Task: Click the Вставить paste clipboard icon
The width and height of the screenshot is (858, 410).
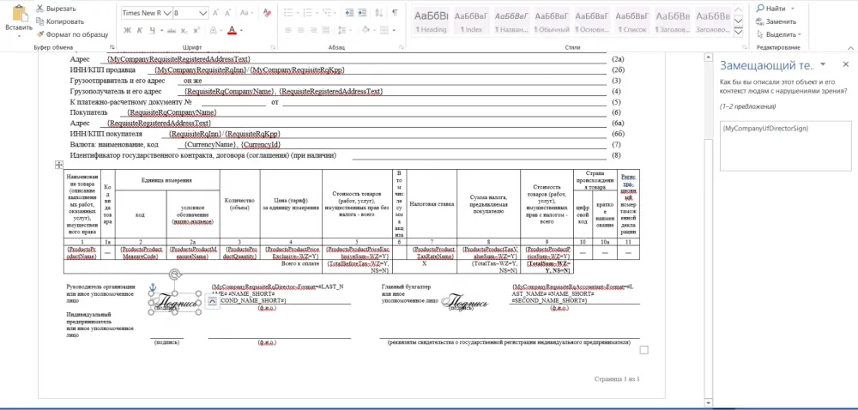Action: click(20, 14)
